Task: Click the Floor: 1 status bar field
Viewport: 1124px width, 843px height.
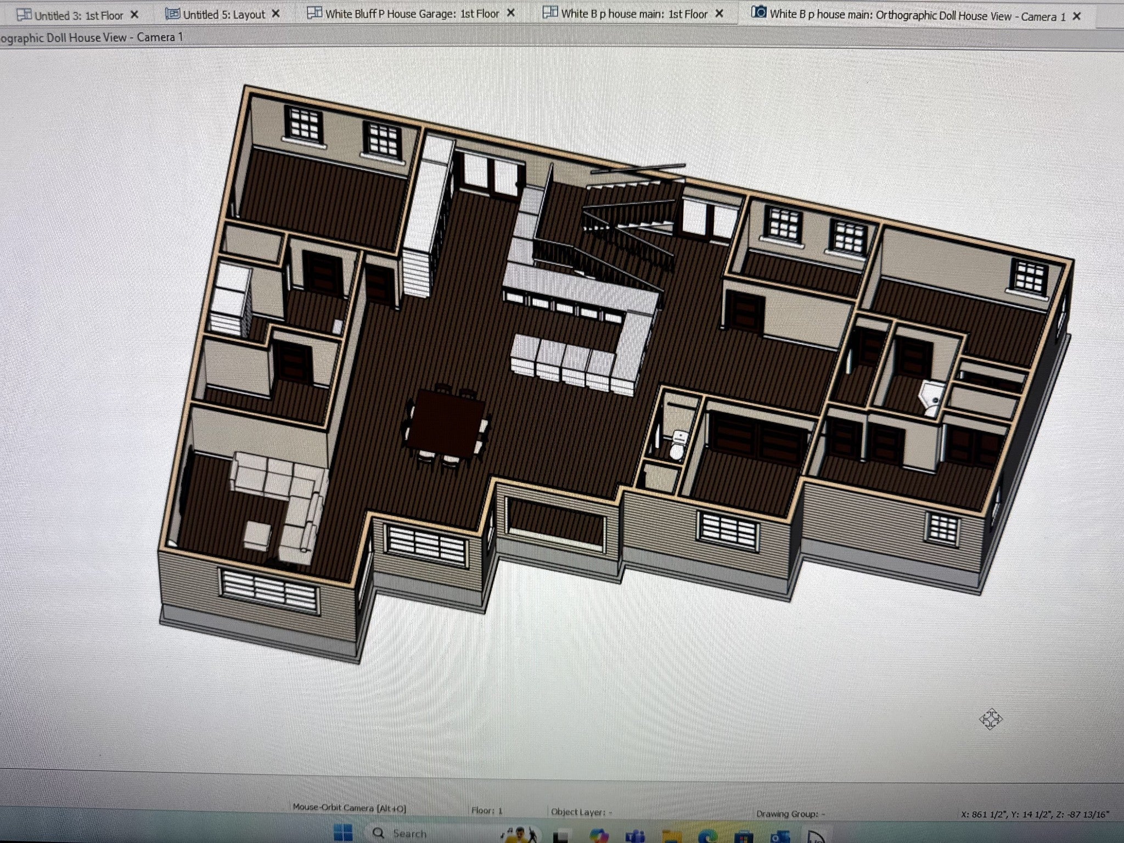Action: click(x=487, y=811)
